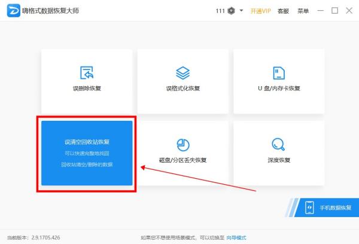Maximize the application window
Image resolution: width=359 pixels, height=244 pixels.
pos(334,11)
